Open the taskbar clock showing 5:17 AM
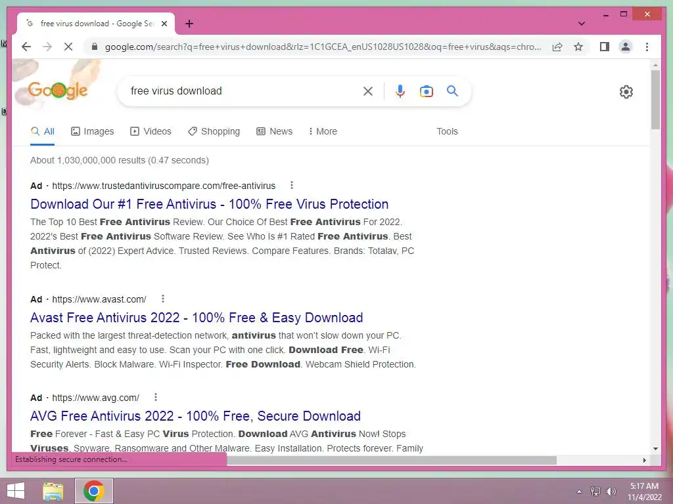Viewport: 673px width, 504px height. [645, 491]
